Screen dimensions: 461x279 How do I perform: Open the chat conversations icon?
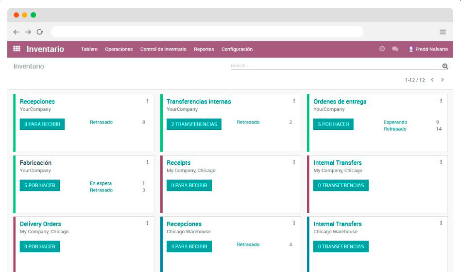click(x=395, y=49)
